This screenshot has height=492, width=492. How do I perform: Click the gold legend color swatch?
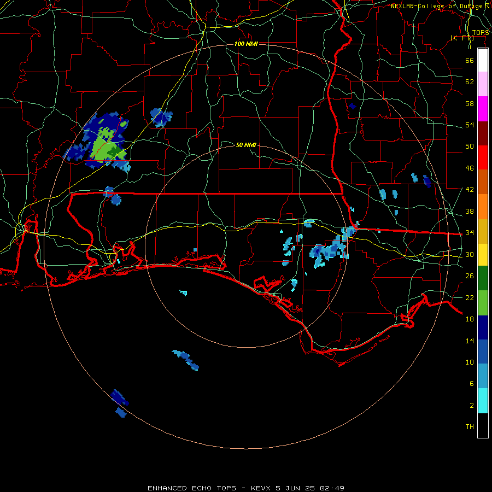[x=483, y=232]
